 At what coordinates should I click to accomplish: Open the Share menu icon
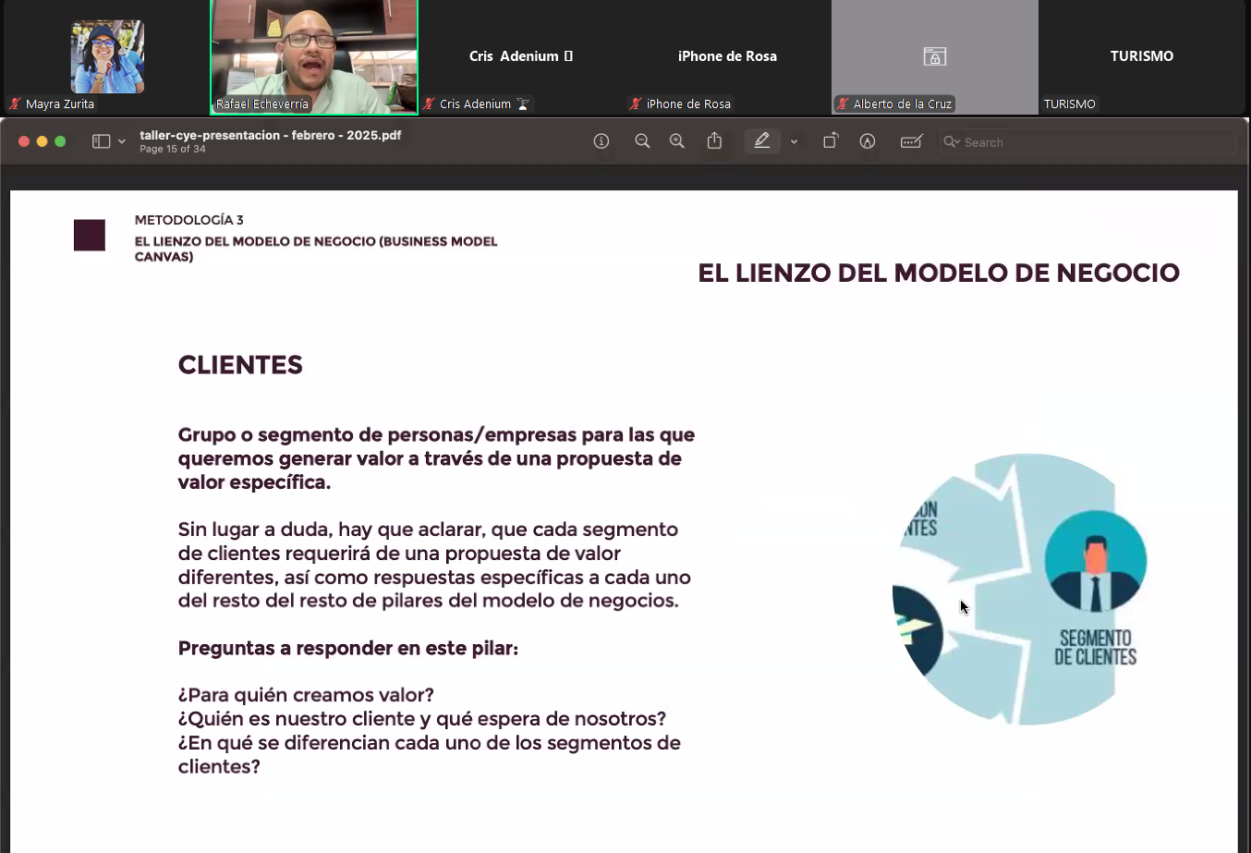[x=714, y=141]
